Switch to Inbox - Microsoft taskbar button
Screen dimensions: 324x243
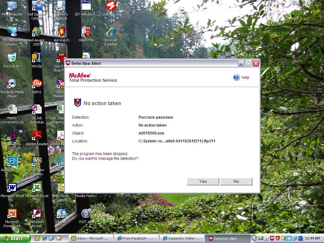pos(91,238)
